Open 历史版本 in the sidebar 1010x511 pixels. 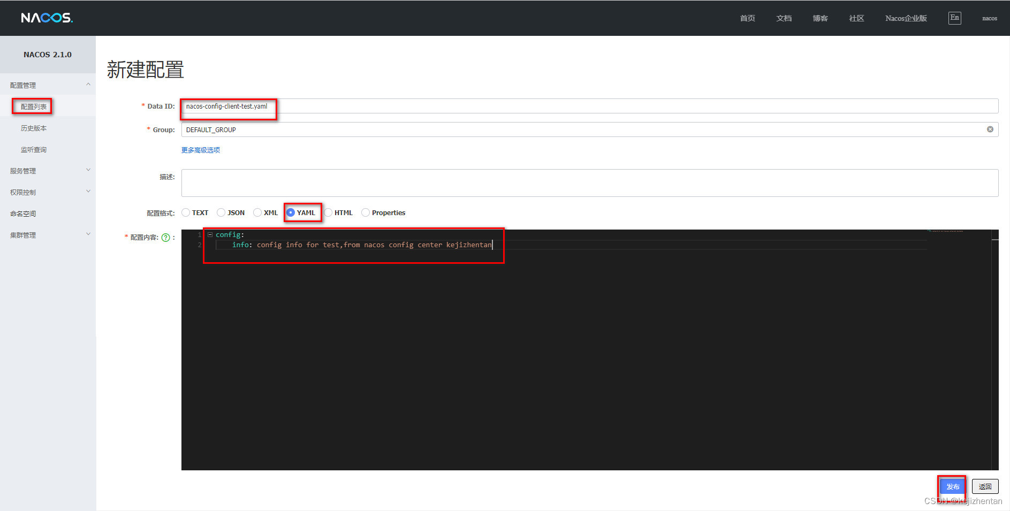[34, 128]
